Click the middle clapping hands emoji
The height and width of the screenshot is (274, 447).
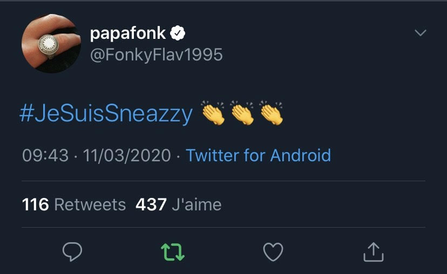[x=242, y=113]
